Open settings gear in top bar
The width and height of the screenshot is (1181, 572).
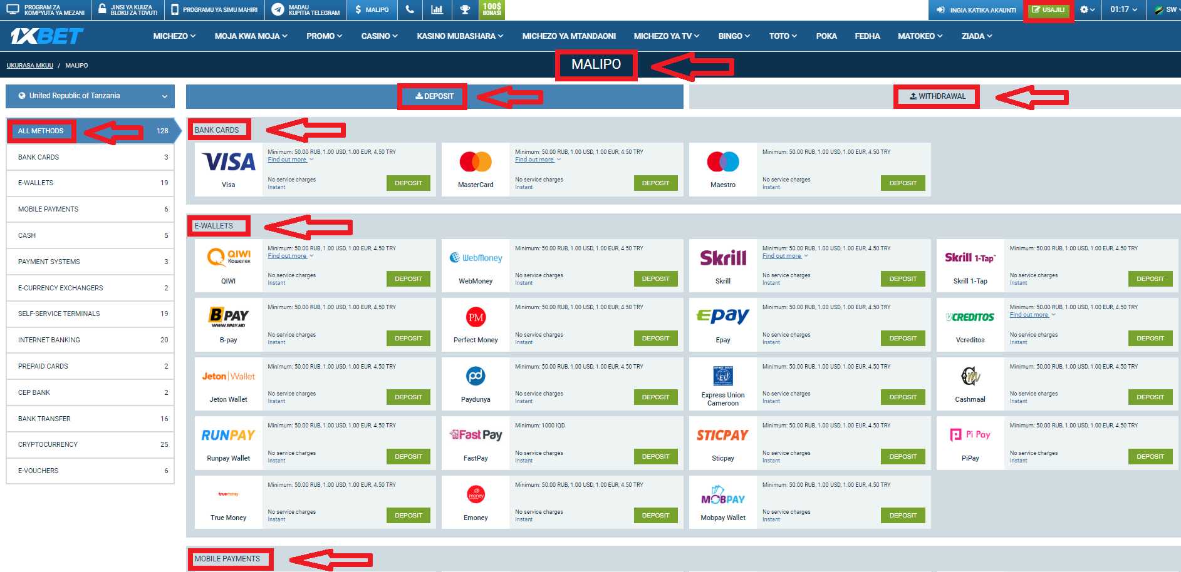(1087, 9)
